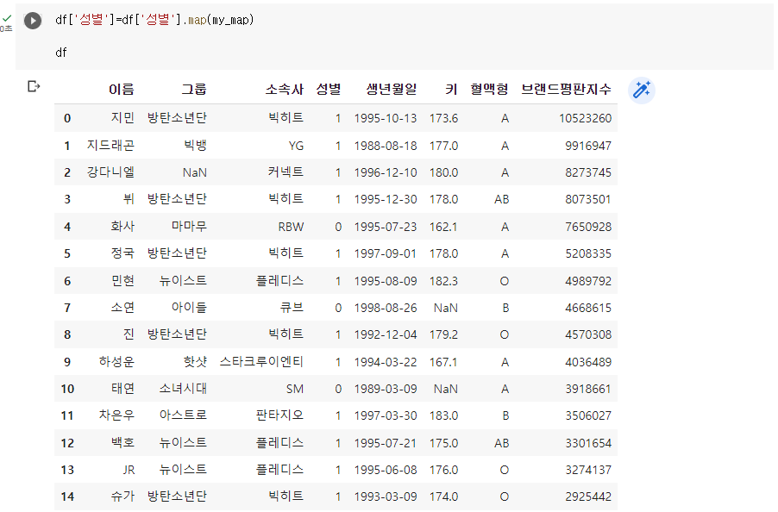Select the name cell '강다니엘'
Screen dimensions: 778x512
(110, 172)
